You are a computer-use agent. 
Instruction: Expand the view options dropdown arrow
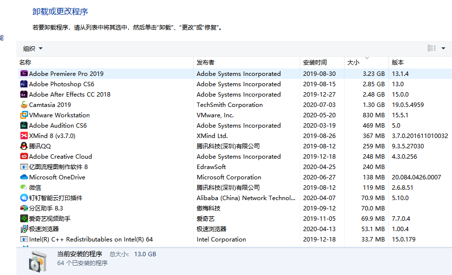(443, 48)
